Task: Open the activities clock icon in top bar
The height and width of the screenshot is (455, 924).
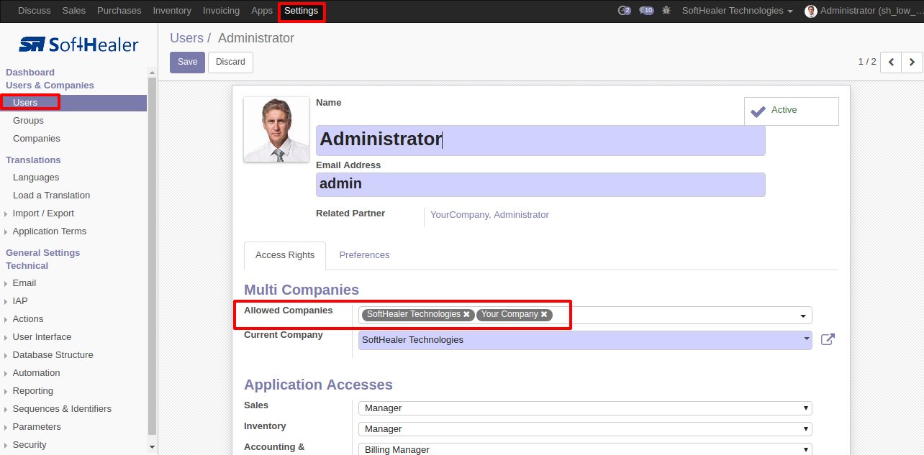Action: point(624,11)
